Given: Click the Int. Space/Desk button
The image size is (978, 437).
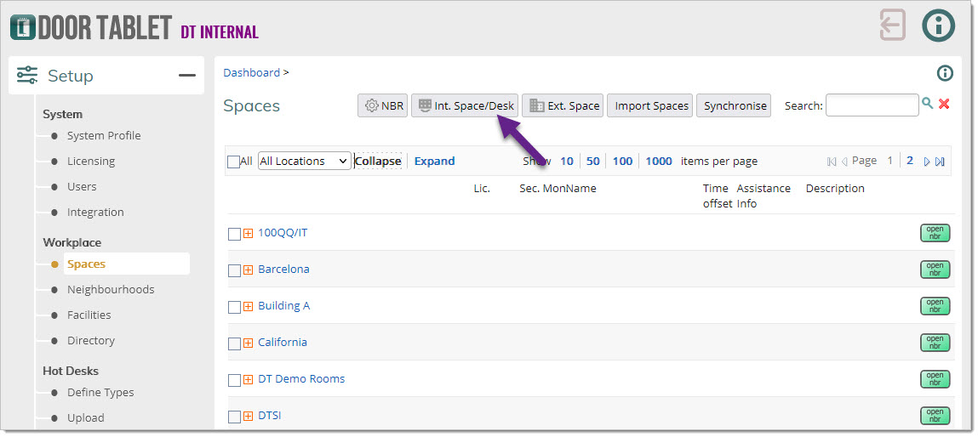Looking at the screenshot, I should 464,106.
